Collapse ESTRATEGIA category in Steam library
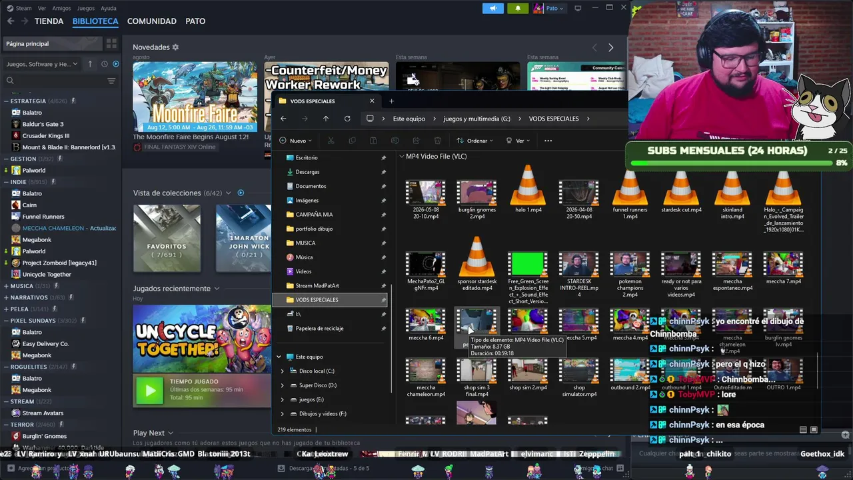Screen dimensions: 853x480 click(x=6, y=101)
